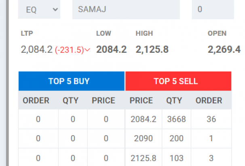This screenshot has width=245, height=166.
Task: Click the buy-side PRICE column header
Action: (x=103, y=101)
